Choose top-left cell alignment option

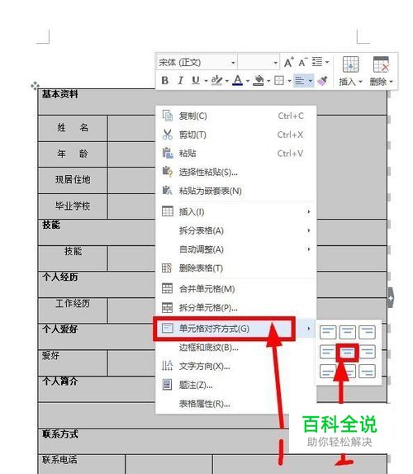click(328, 332)
